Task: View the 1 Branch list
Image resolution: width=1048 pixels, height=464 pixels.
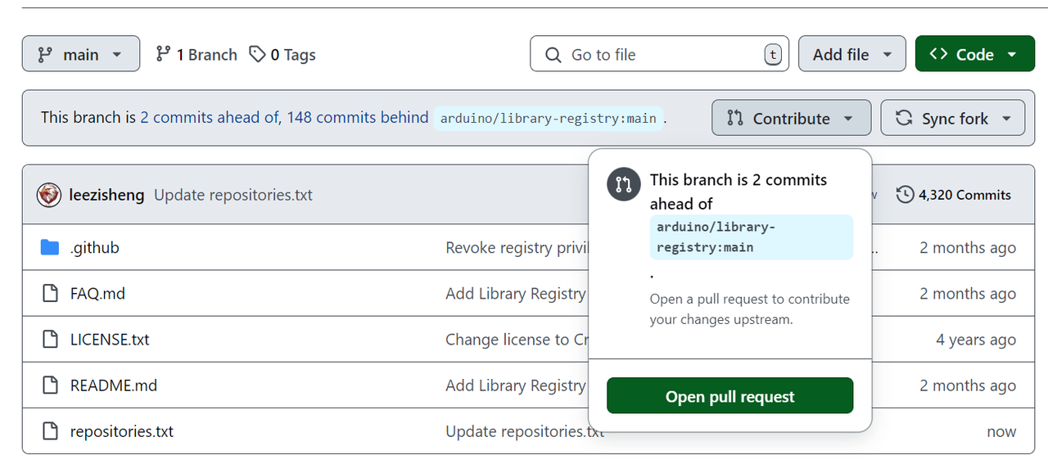Action: pyautogui.click(x=196, y=54)
